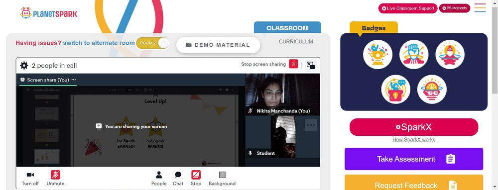Open DEMO MATERIAL folder button
This screenshot has width=498, height=190.
click(218, 45)
